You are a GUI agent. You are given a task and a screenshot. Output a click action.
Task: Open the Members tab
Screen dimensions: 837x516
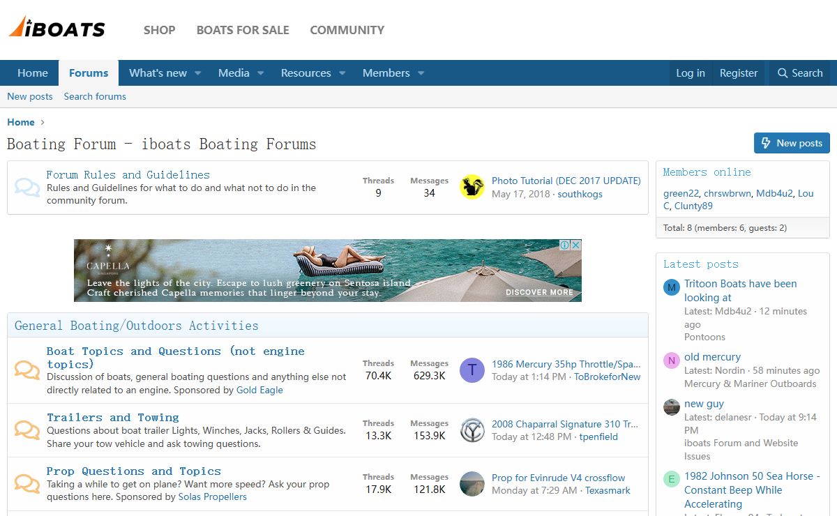click(386, 73)
